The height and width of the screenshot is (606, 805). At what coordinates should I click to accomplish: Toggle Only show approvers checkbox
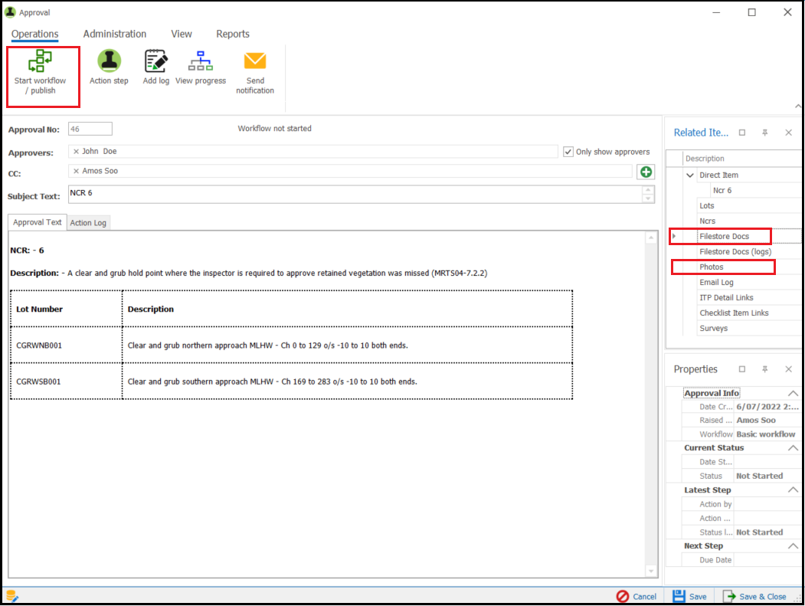point(568,152)
